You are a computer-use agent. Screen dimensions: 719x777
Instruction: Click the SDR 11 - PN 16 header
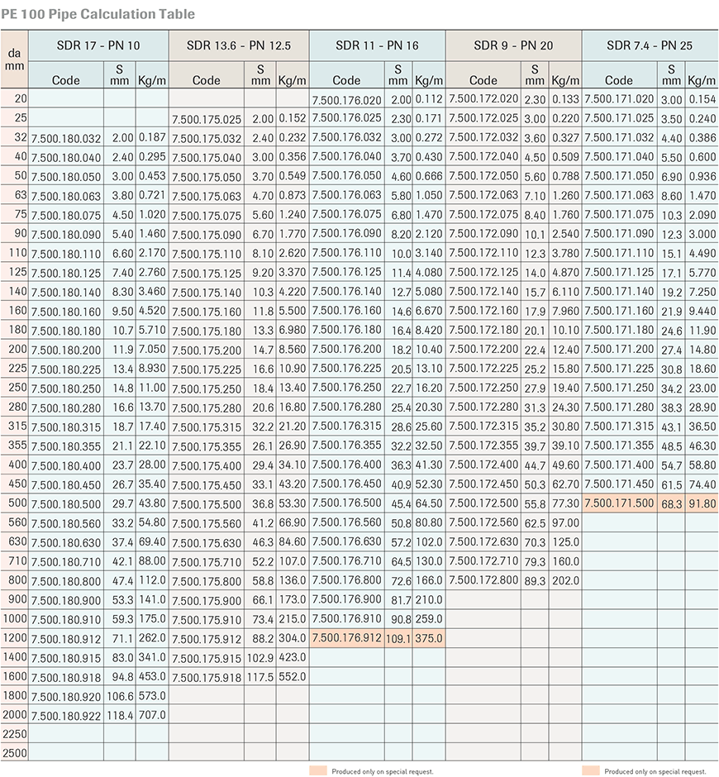[x=377, y=45]
